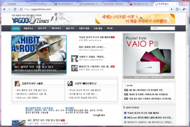Click 김홍석의 야구 스페셜 author photo
Image resolution: width=190 pixels, height=127 pixels.
tap(17, 84)
